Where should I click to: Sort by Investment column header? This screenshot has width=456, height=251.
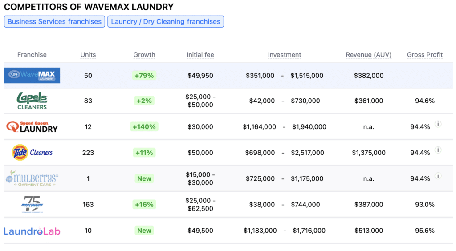tap(285, 55)
